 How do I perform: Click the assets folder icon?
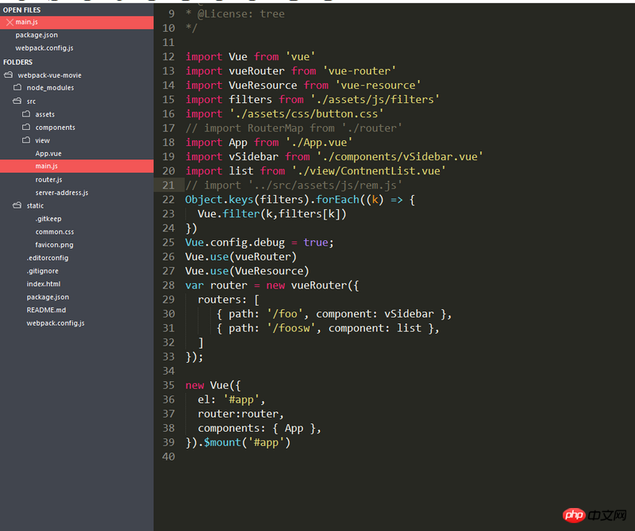[x=26, y=114]
